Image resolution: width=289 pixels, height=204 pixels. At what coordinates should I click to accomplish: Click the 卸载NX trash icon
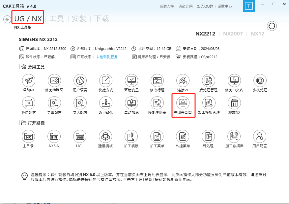[x=234, y=103]
